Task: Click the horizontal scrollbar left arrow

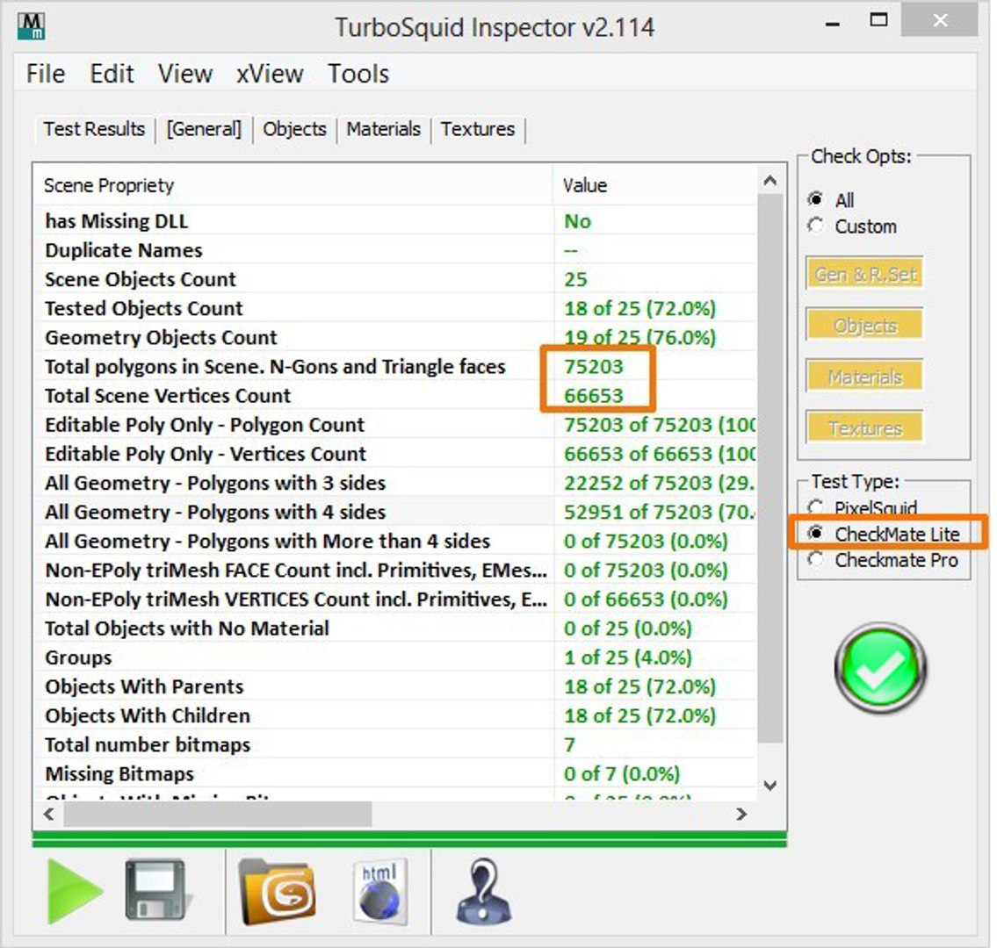Action: click(49, 814)
